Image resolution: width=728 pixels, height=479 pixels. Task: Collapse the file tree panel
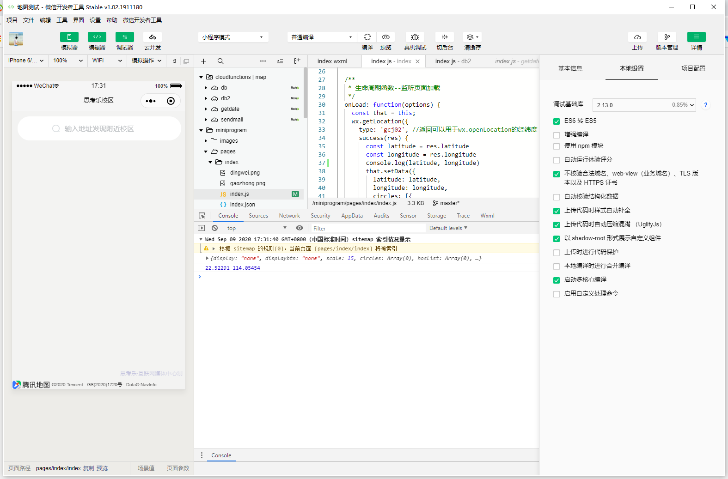297,61
